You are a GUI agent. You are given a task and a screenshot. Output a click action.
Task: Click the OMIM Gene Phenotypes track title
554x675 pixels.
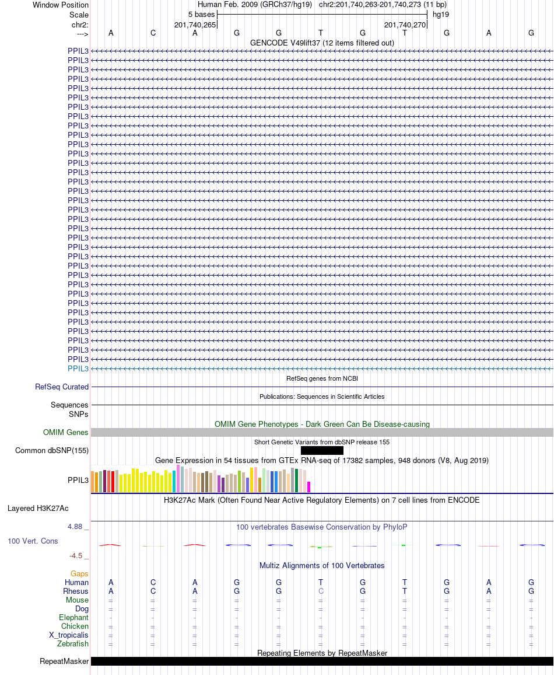(322, 424)
